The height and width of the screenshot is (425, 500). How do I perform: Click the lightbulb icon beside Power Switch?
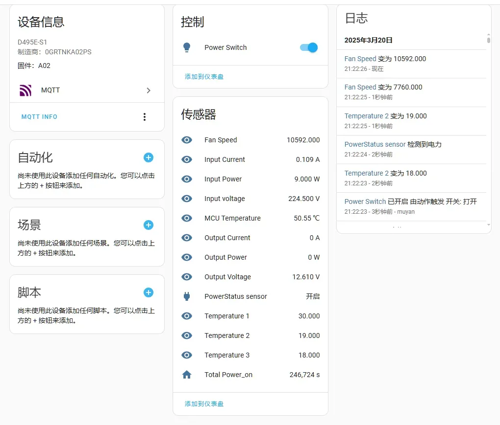coord(186,47)
